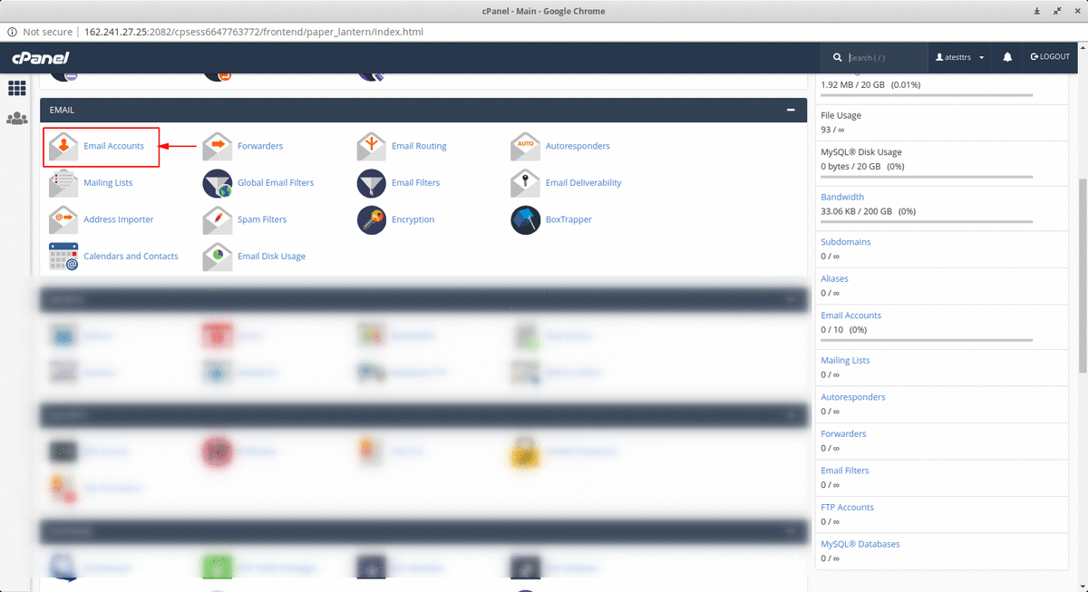Click the Email Disk Usage icon
The width and height of the screenshot is (1088, 592).
(218, 257)
